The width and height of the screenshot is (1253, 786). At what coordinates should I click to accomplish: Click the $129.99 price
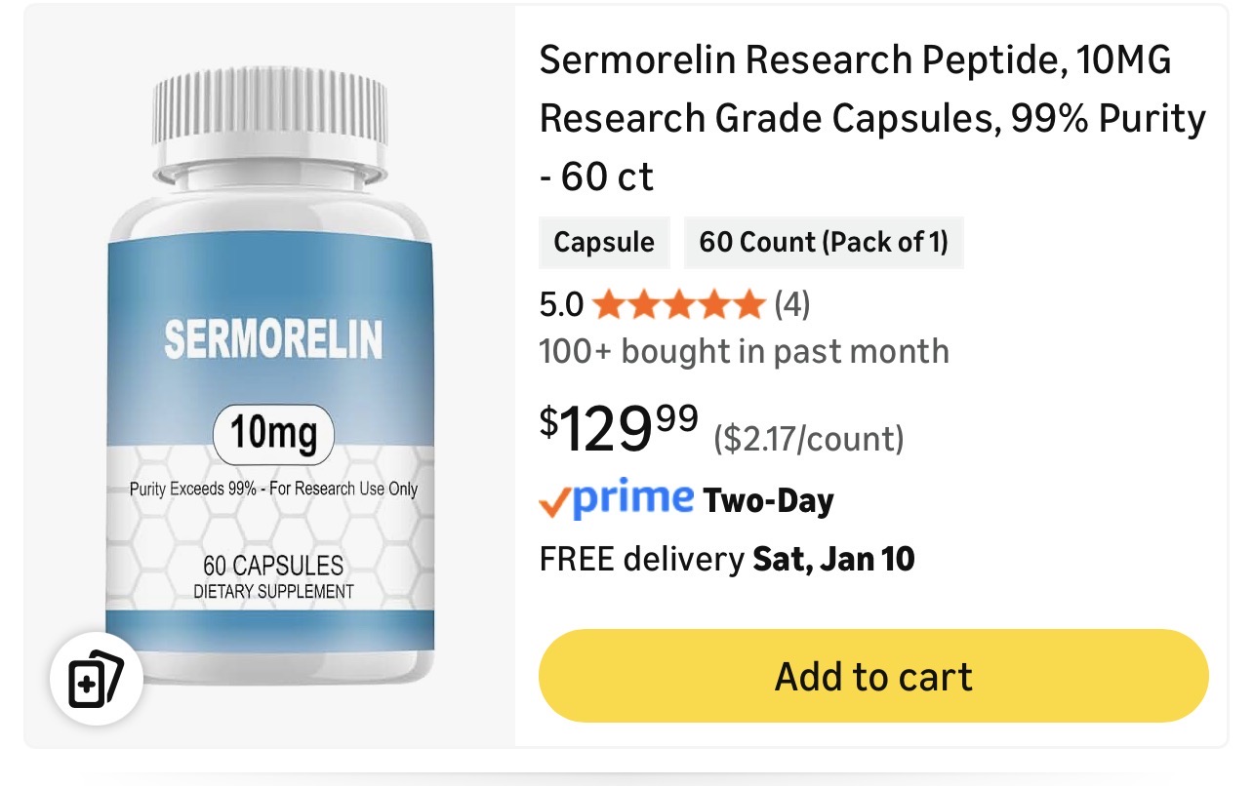[619, 429]
